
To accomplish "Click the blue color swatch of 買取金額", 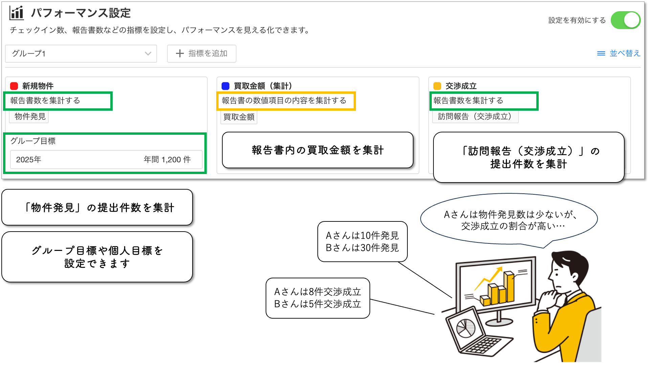I will point(225,86).
